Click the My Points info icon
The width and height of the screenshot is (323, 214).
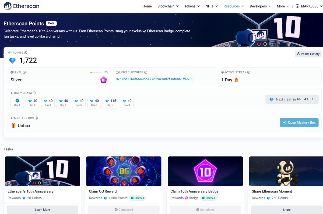point(26,53)
